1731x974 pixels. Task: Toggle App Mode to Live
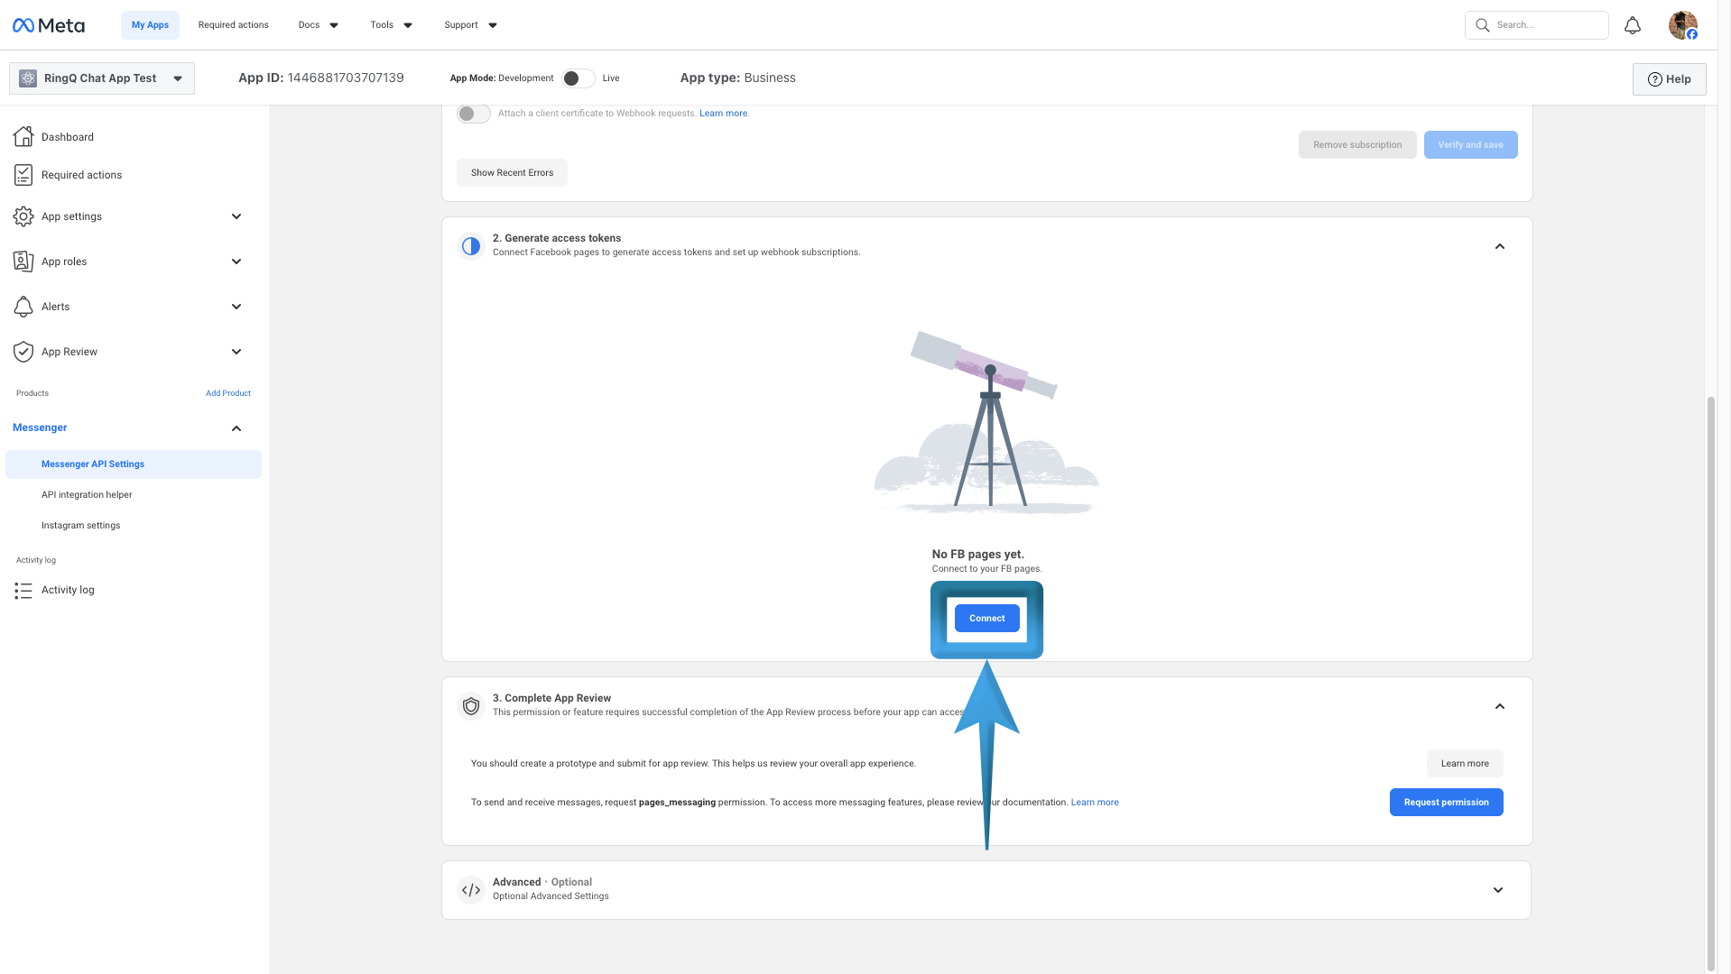578,78
